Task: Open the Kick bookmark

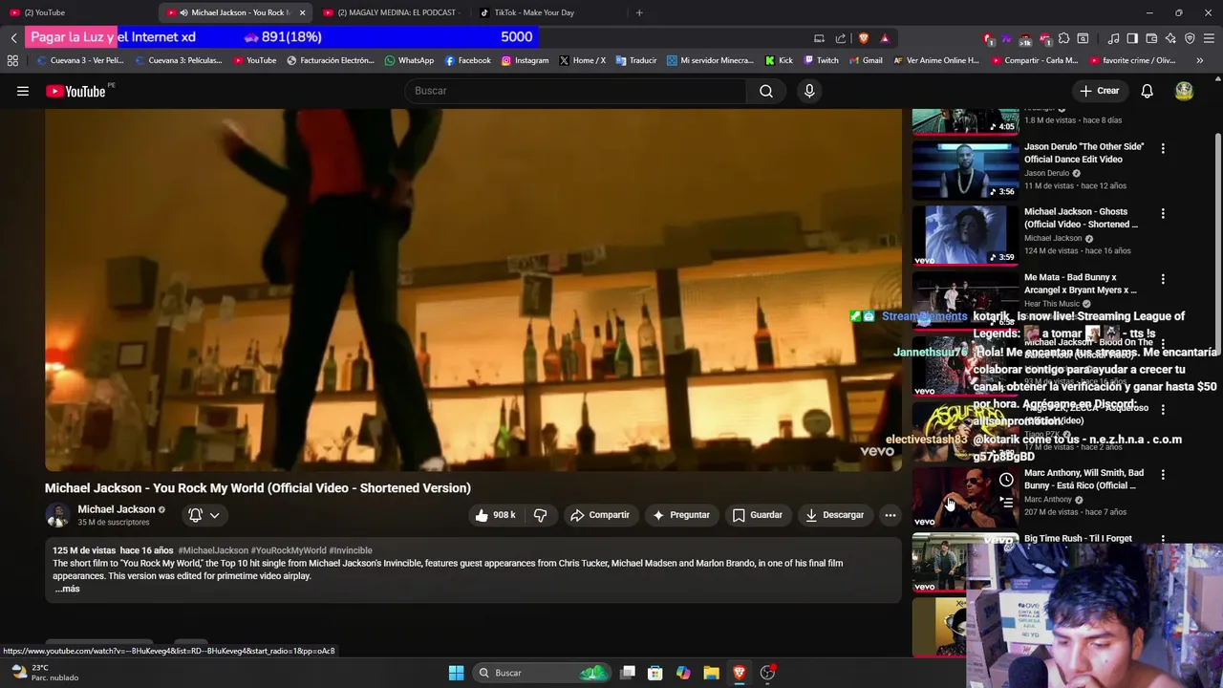Action: [779, 60]
